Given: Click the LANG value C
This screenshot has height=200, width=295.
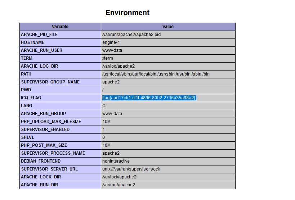Looking at the screenshot, I should (x=104, y=106).
